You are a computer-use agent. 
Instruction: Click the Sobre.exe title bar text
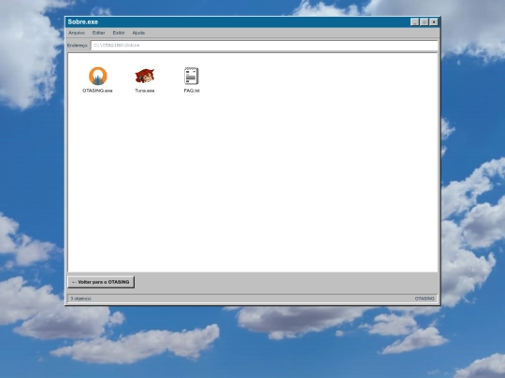[83, 21]
